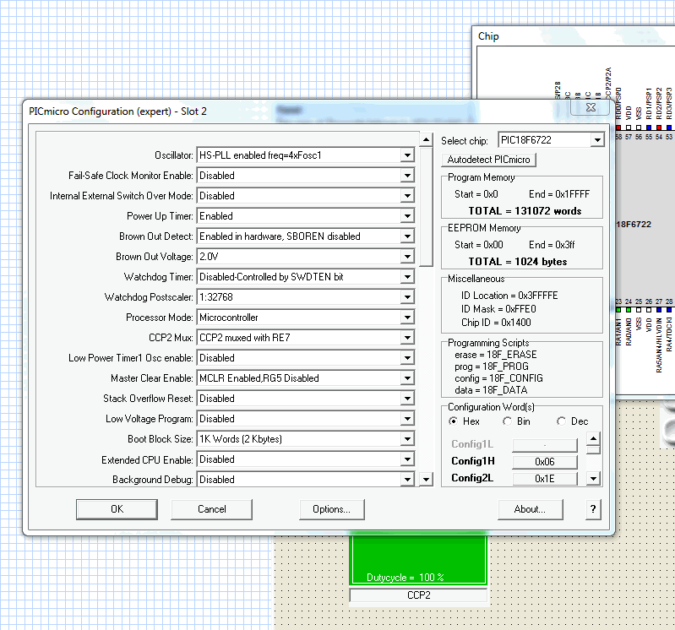Open the Options... dialog
Viewport: 675px width, 630px height.
click(x=331, y=509)
